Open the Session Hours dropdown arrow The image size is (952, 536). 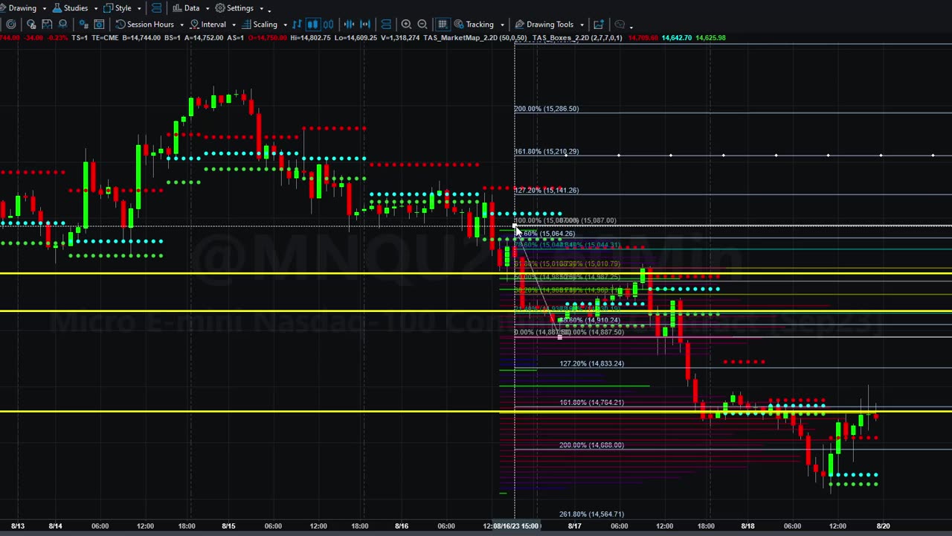tap(181, 25)
